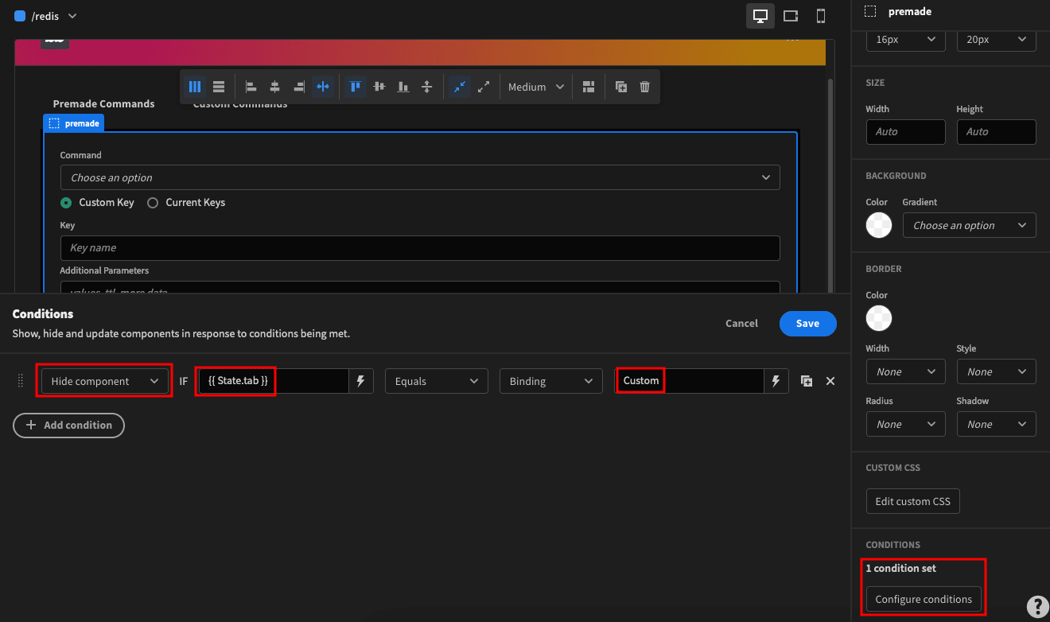
Task: Open the background Gradient dropdown
Action: tap(969, 225)
